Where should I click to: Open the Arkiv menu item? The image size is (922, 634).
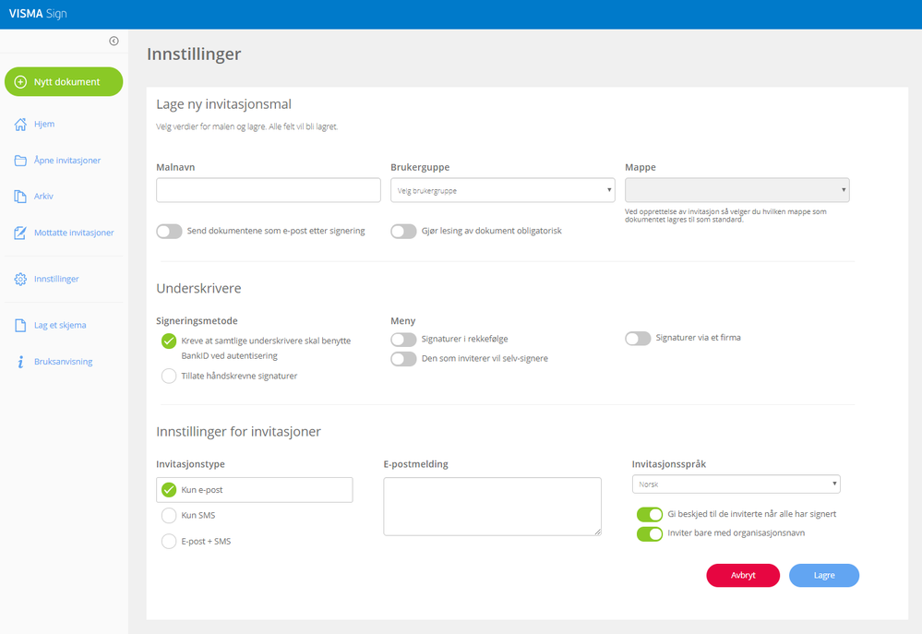click(x=43, y=197)
